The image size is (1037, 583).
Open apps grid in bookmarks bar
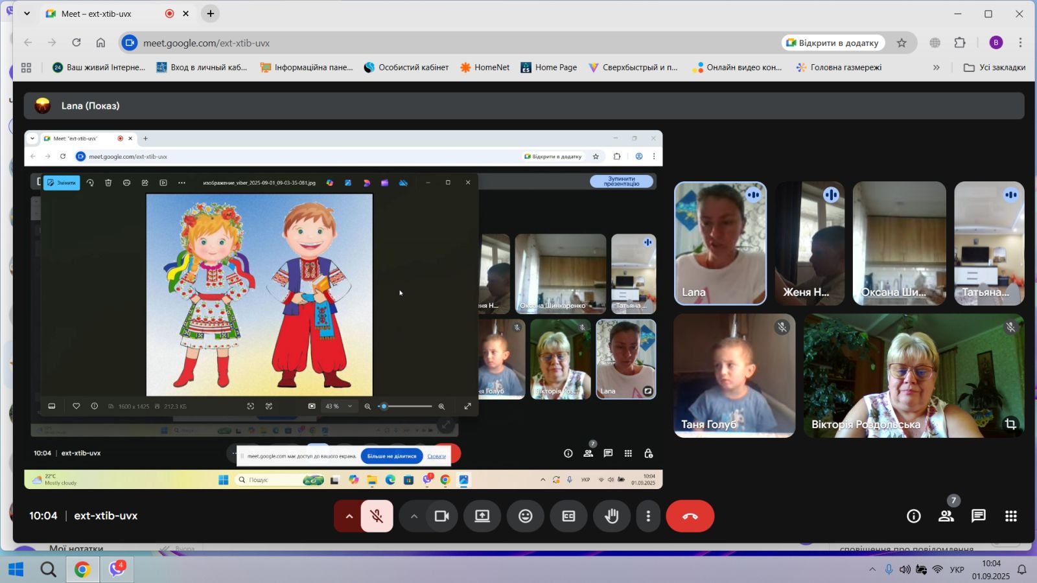coord(27,67)
